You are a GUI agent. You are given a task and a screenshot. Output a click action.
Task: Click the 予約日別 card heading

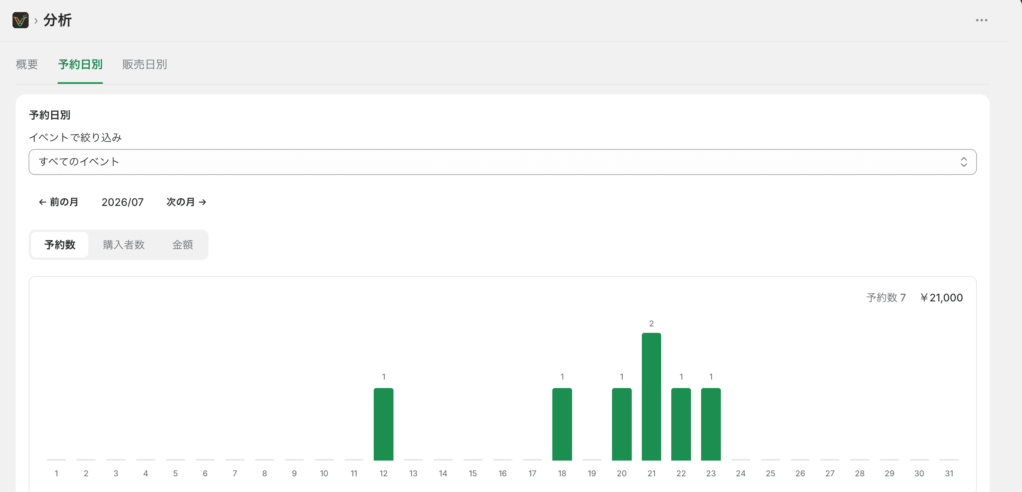tap(50, 115)
